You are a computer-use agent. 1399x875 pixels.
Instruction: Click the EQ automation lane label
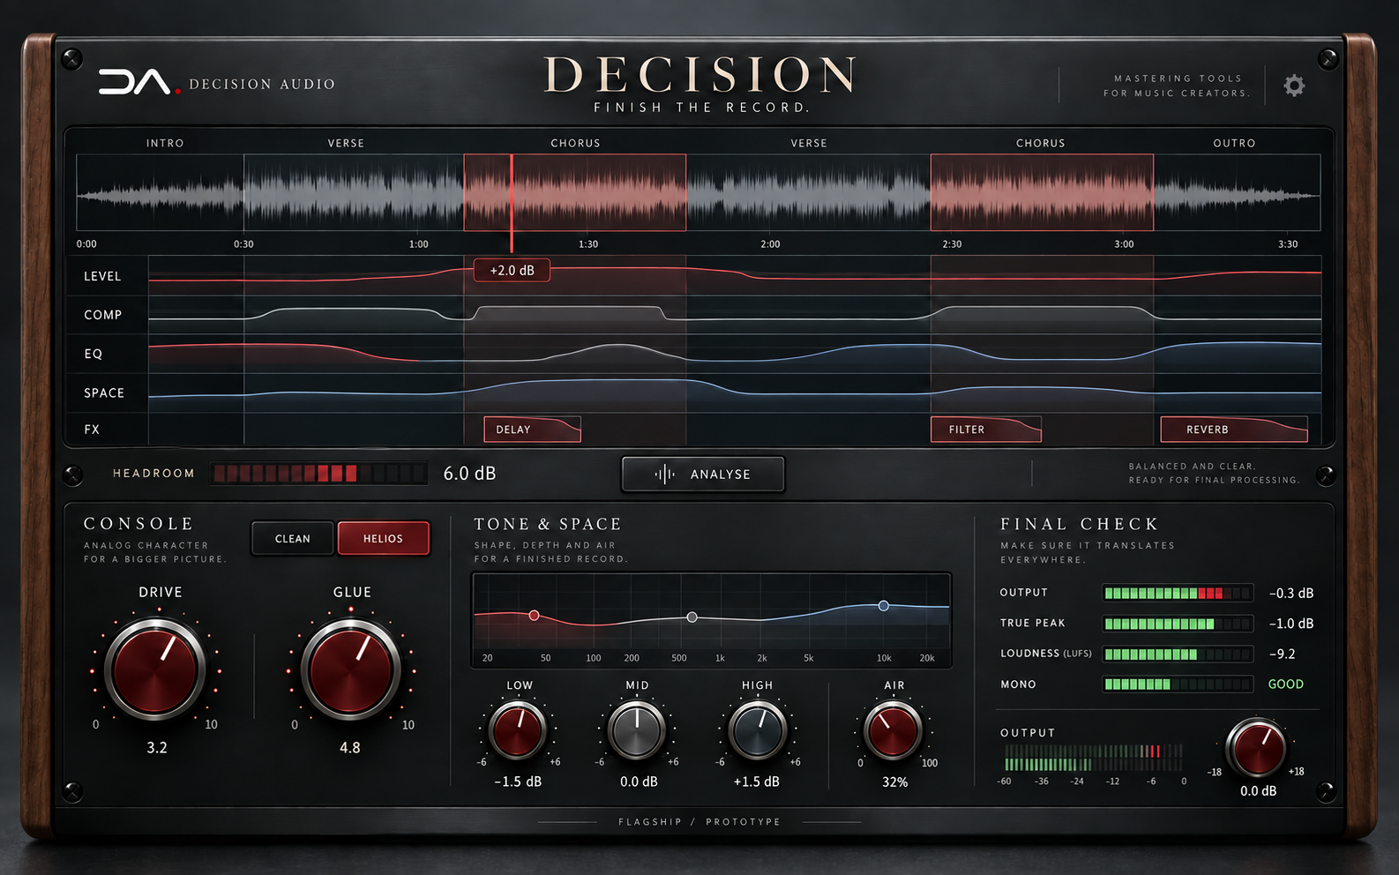[94, 354]
